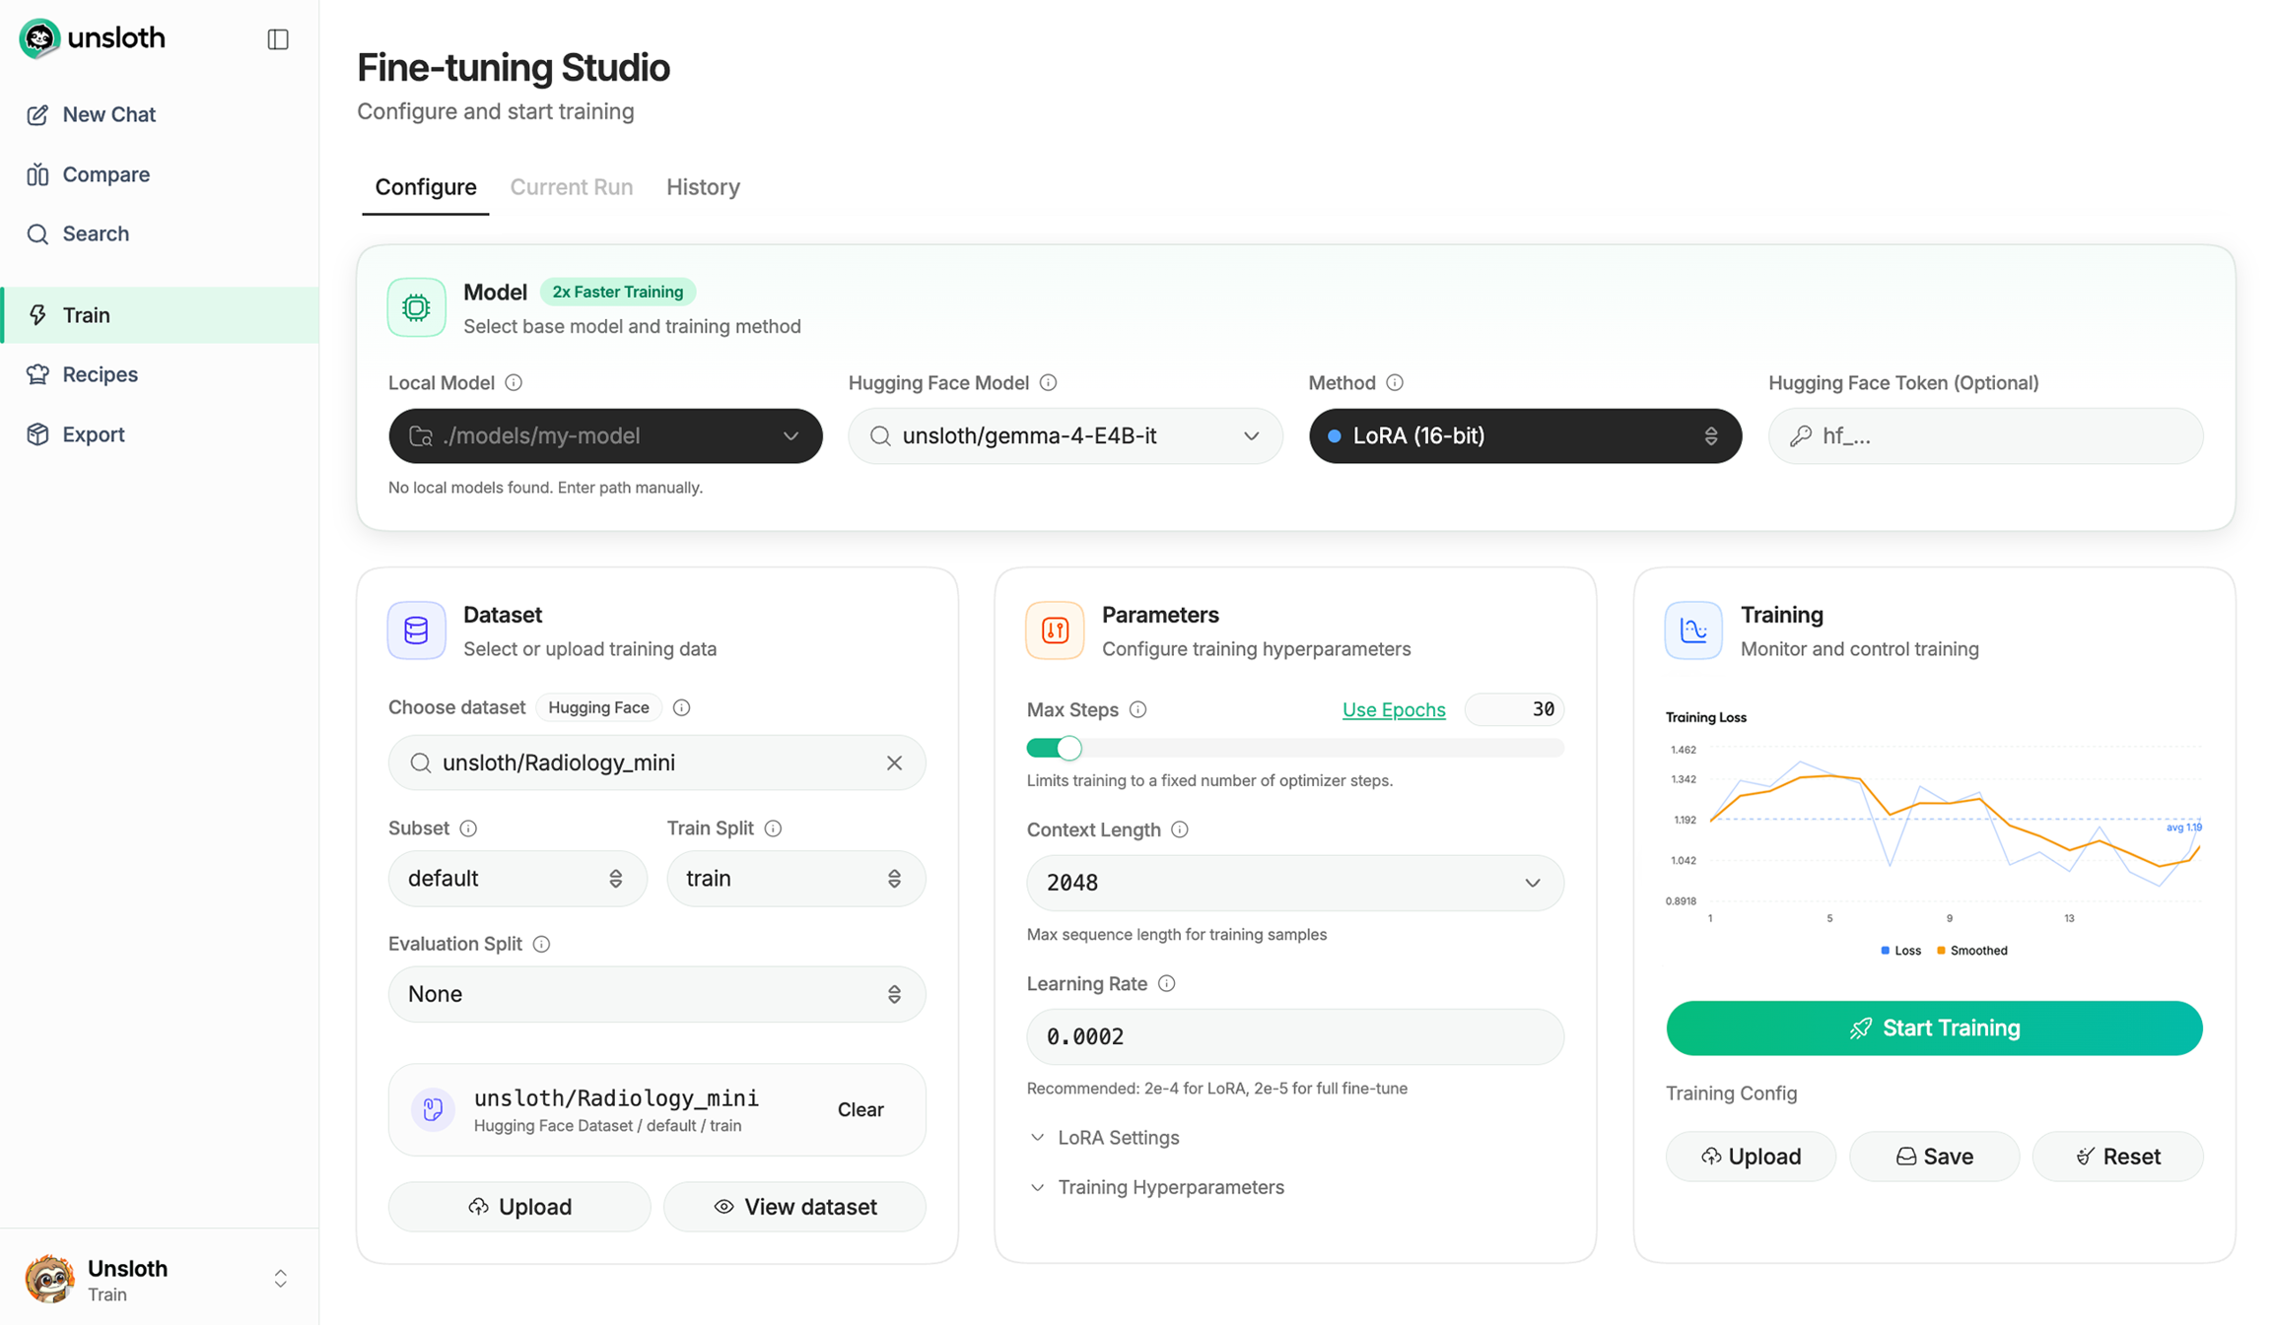Open the Method LoRA (16-bit) selector
This screenshot has width=2271, height=1326.
[x=1525, y=435]
